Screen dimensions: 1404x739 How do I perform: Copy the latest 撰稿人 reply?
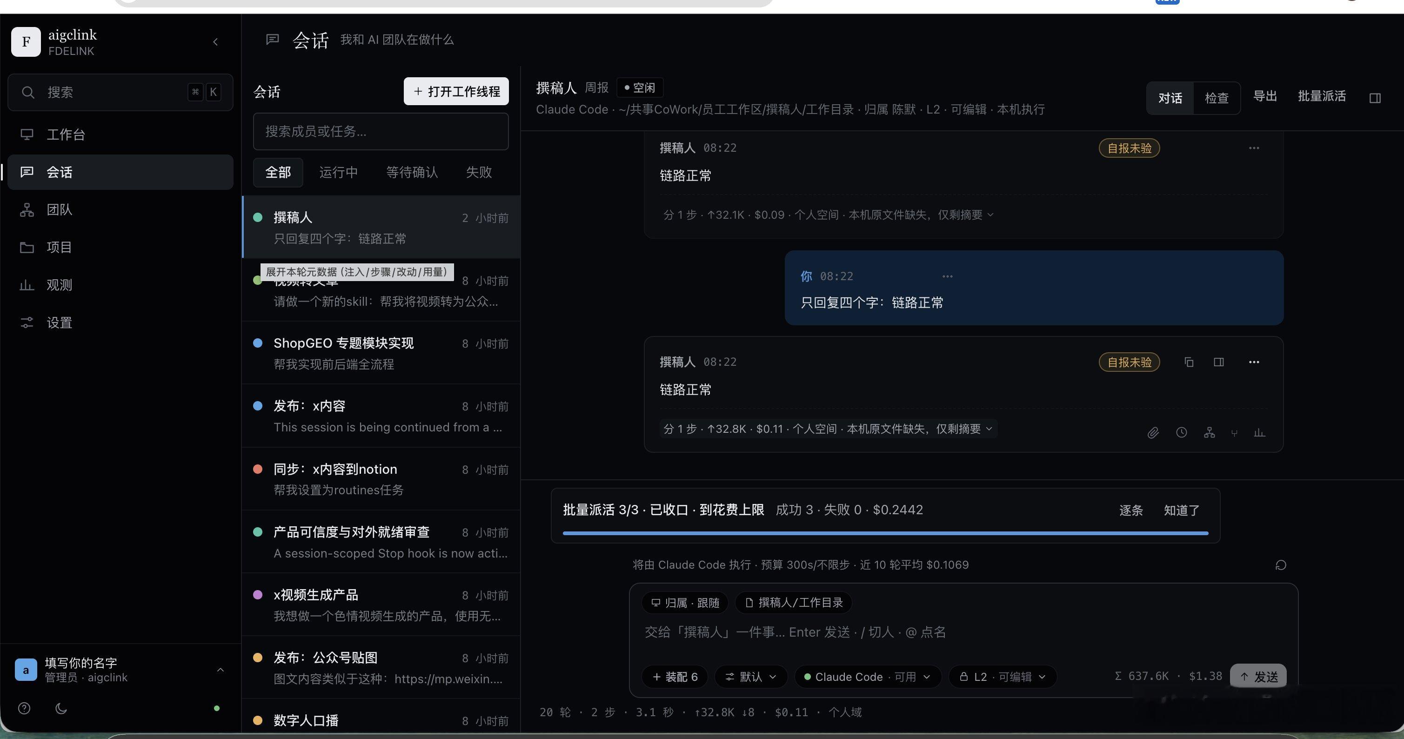(x=1189, y=362)
